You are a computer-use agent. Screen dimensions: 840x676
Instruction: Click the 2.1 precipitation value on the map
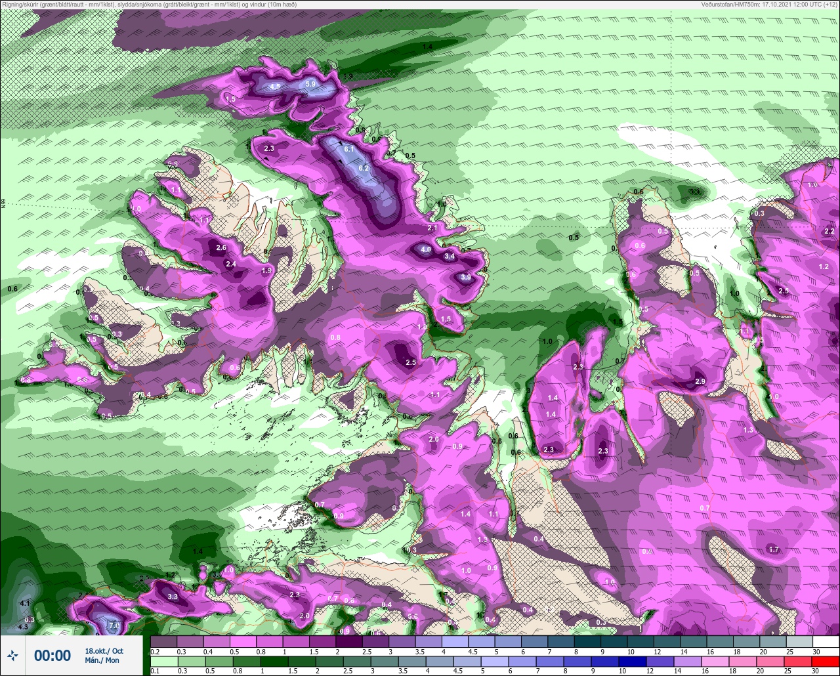pos(432,228)
